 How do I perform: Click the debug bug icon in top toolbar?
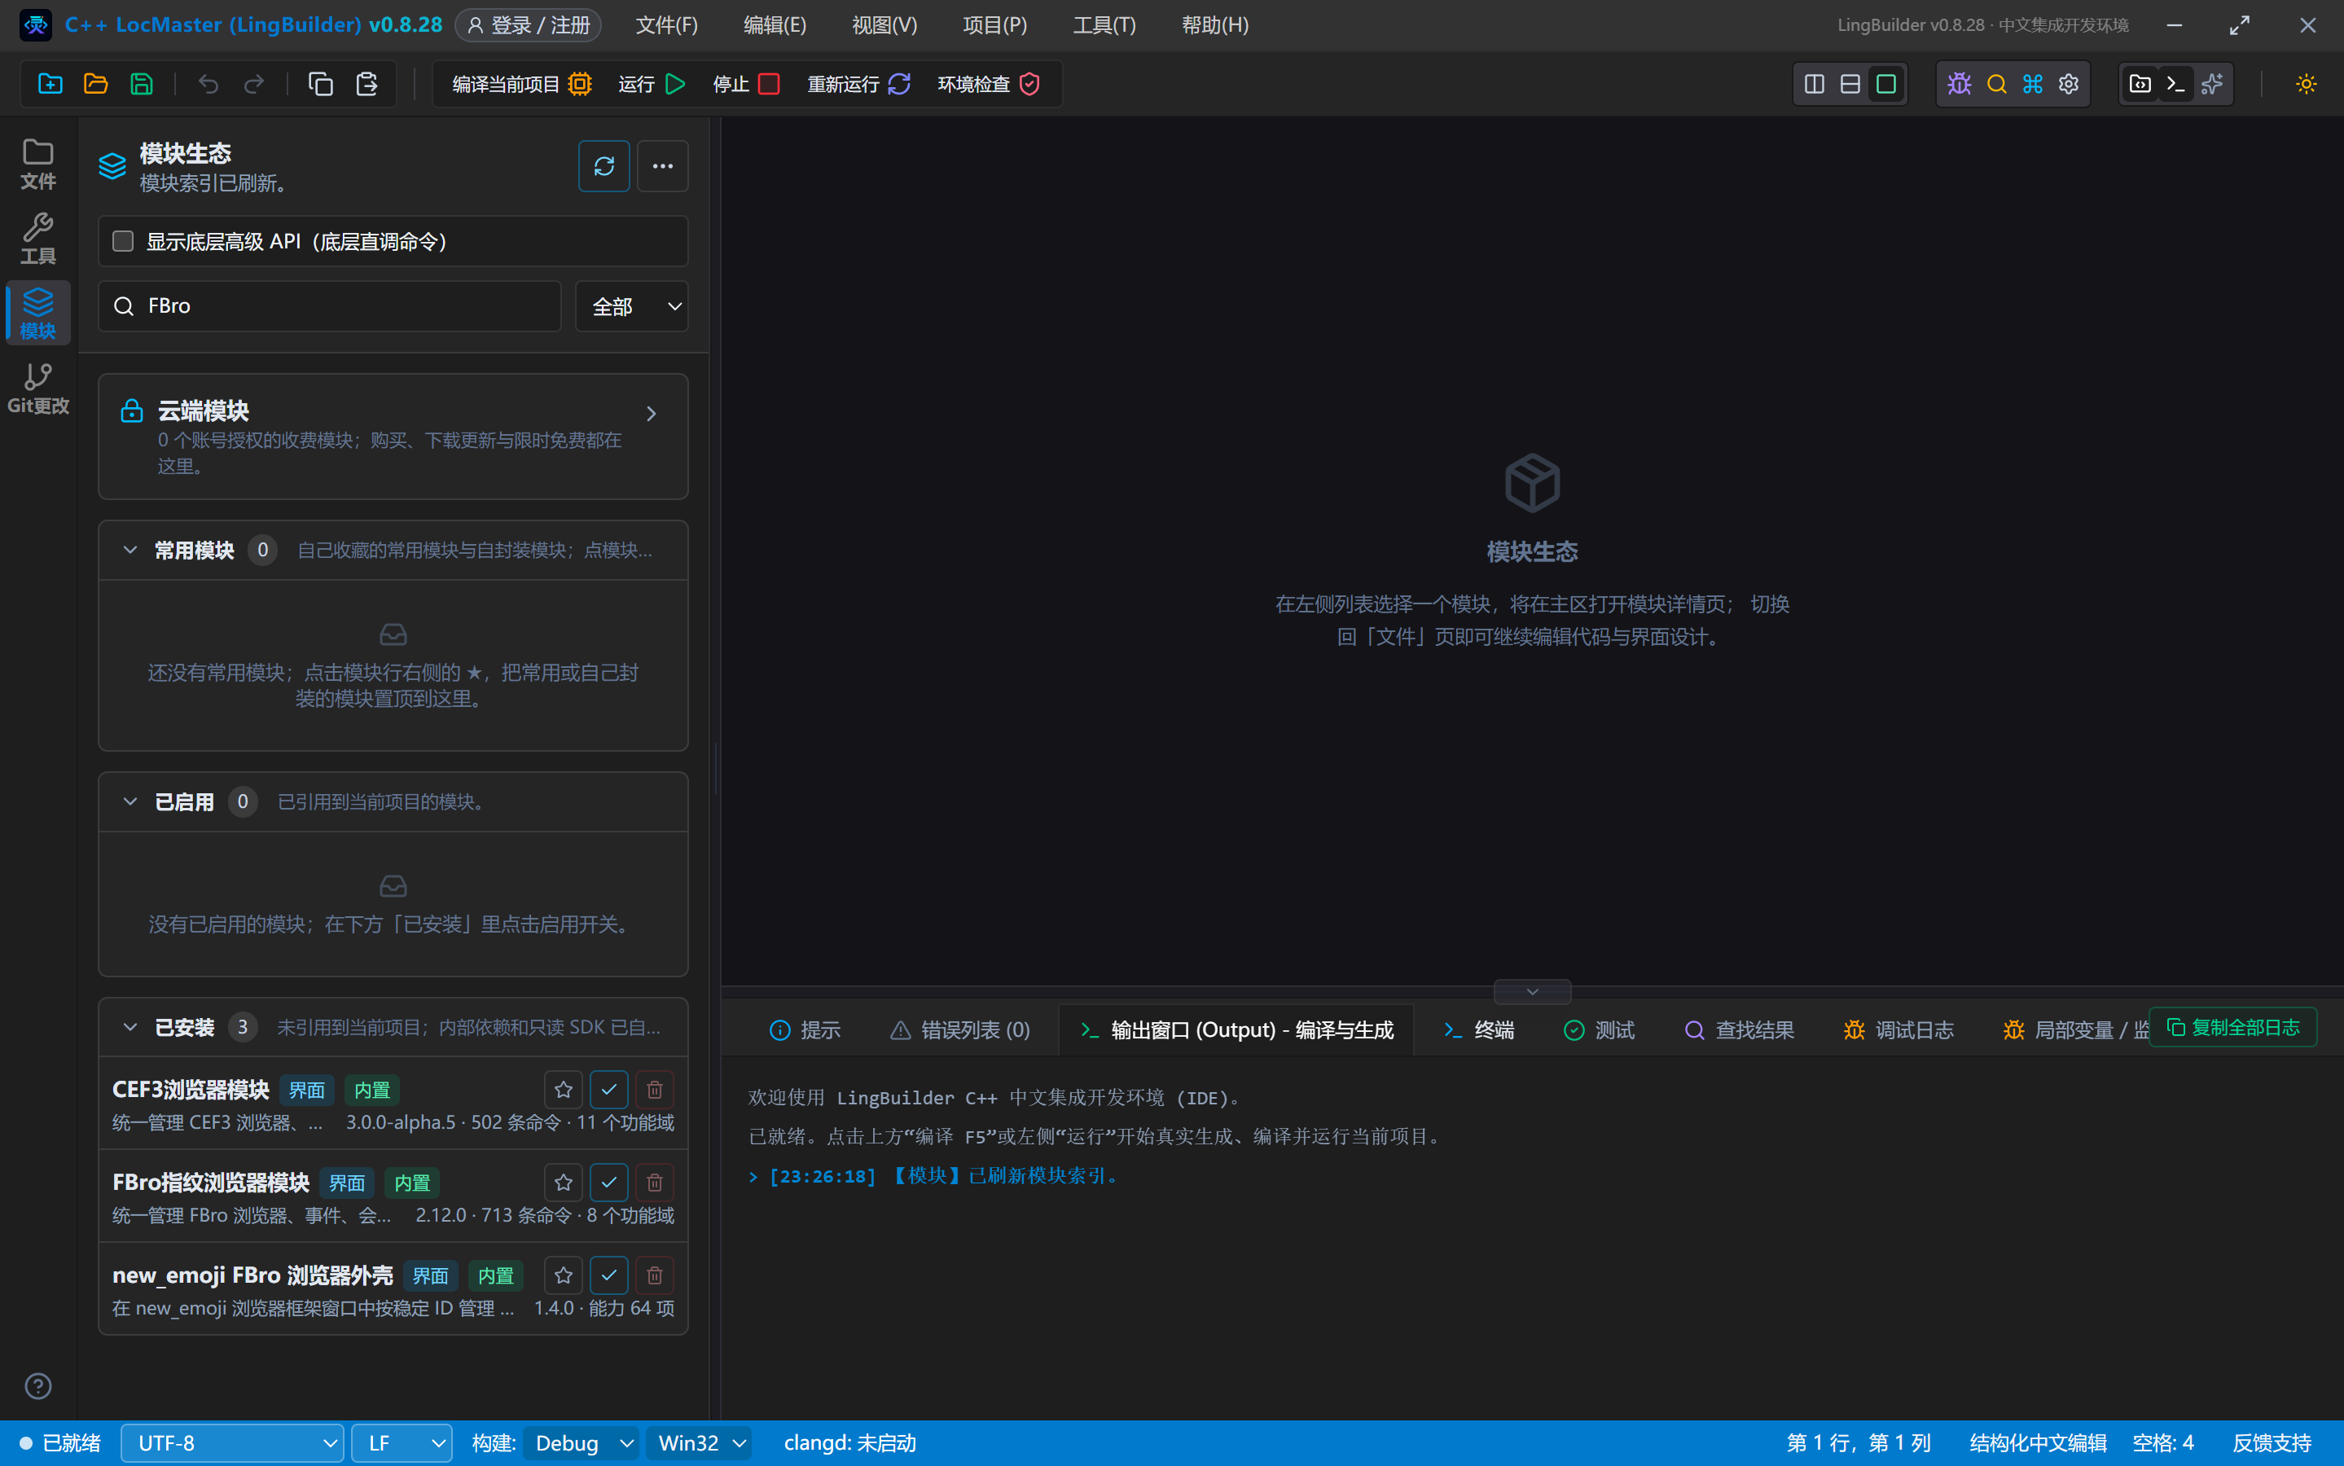[x=1959, y=85]
